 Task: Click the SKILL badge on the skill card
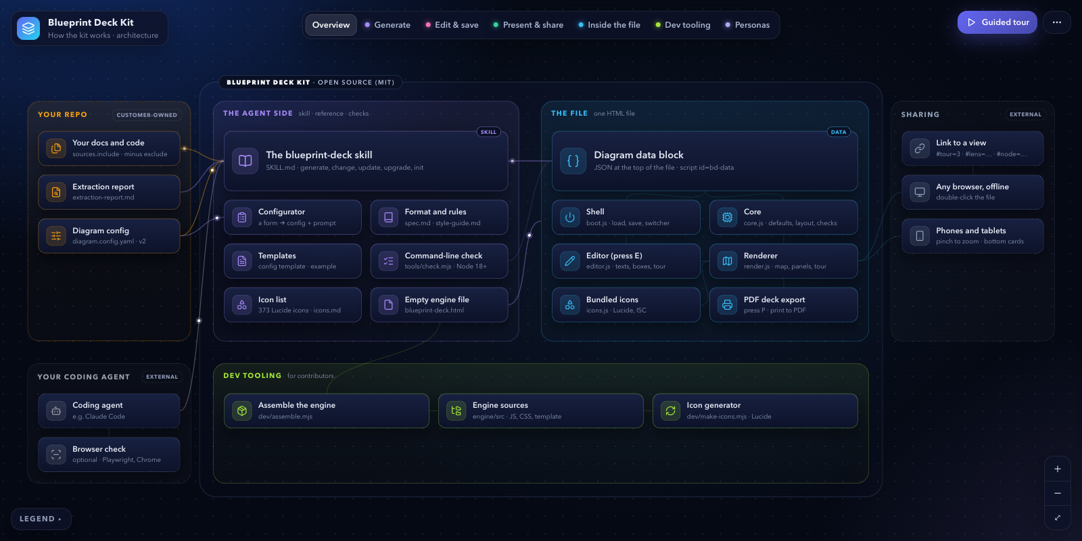(488, 132)
